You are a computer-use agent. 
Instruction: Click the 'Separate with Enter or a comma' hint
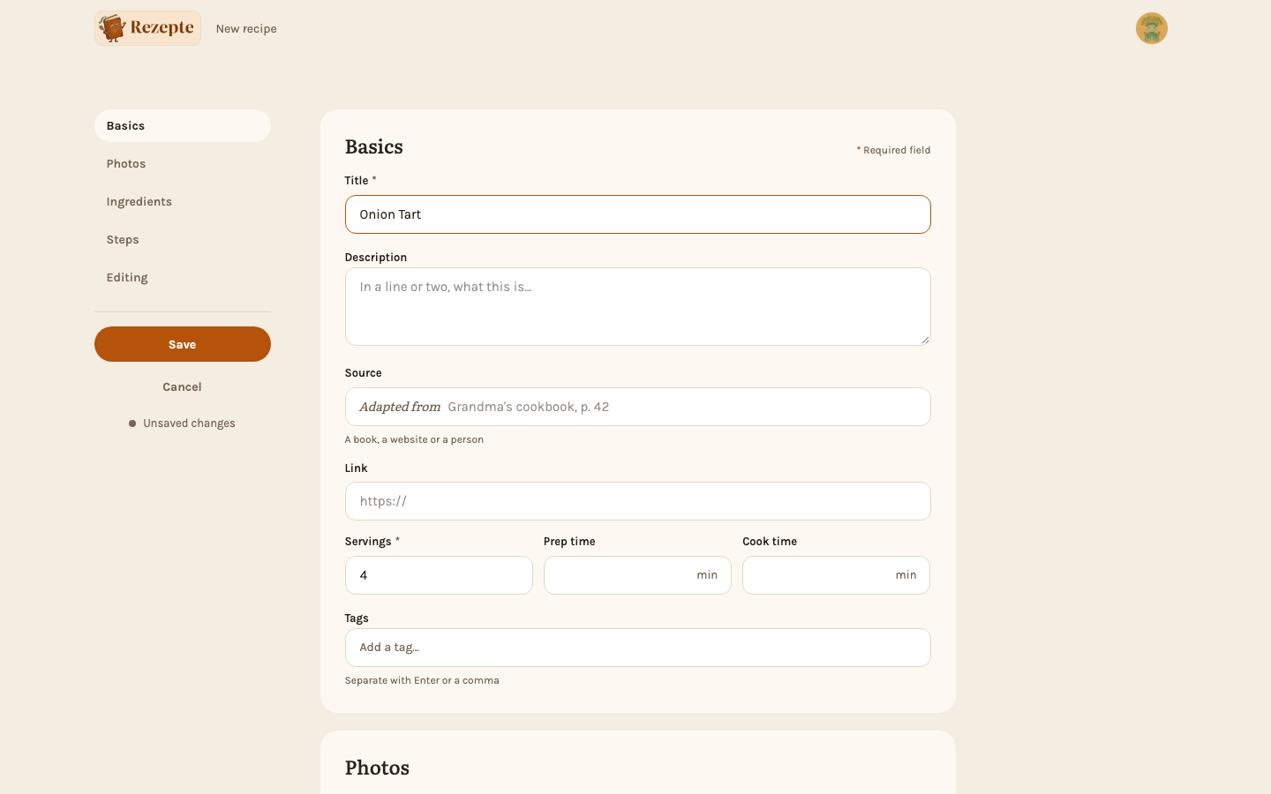422,680
